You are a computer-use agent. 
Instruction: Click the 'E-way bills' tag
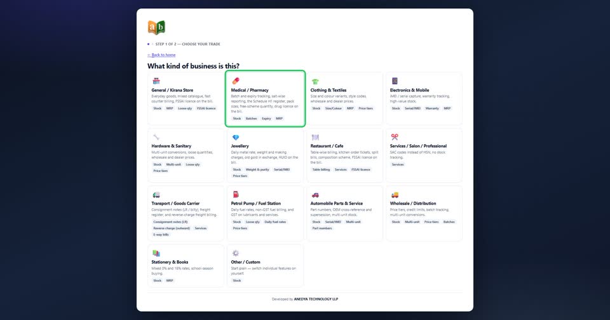[x=161, y=235]
